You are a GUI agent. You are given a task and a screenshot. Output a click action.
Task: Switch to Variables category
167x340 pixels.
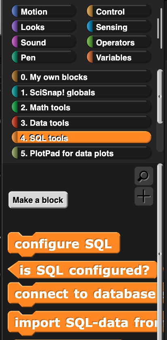click(x=119, y=58)
